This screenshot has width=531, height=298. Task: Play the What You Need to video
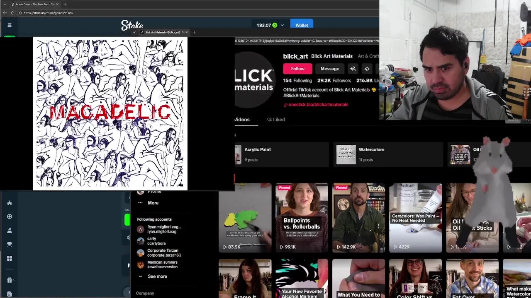coord(359,279)
